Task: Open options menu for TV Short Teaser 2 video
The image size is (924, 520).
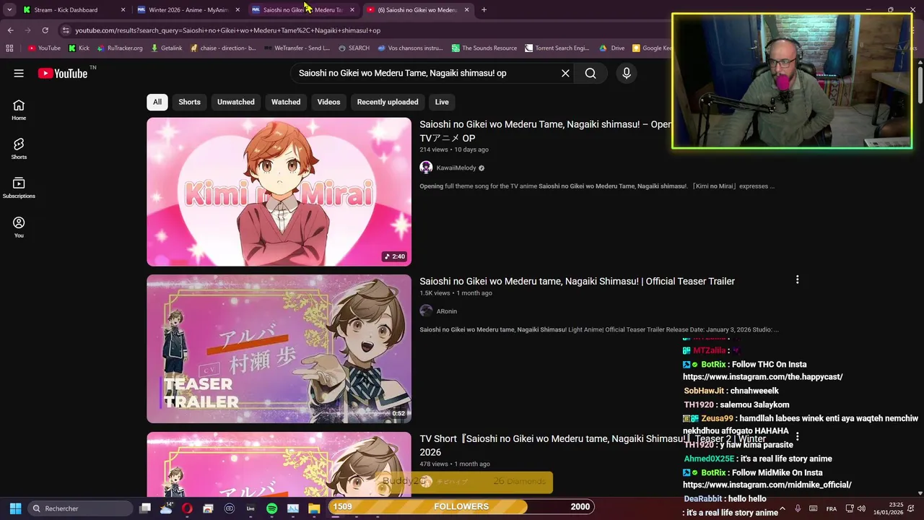Action: [797, 437]
